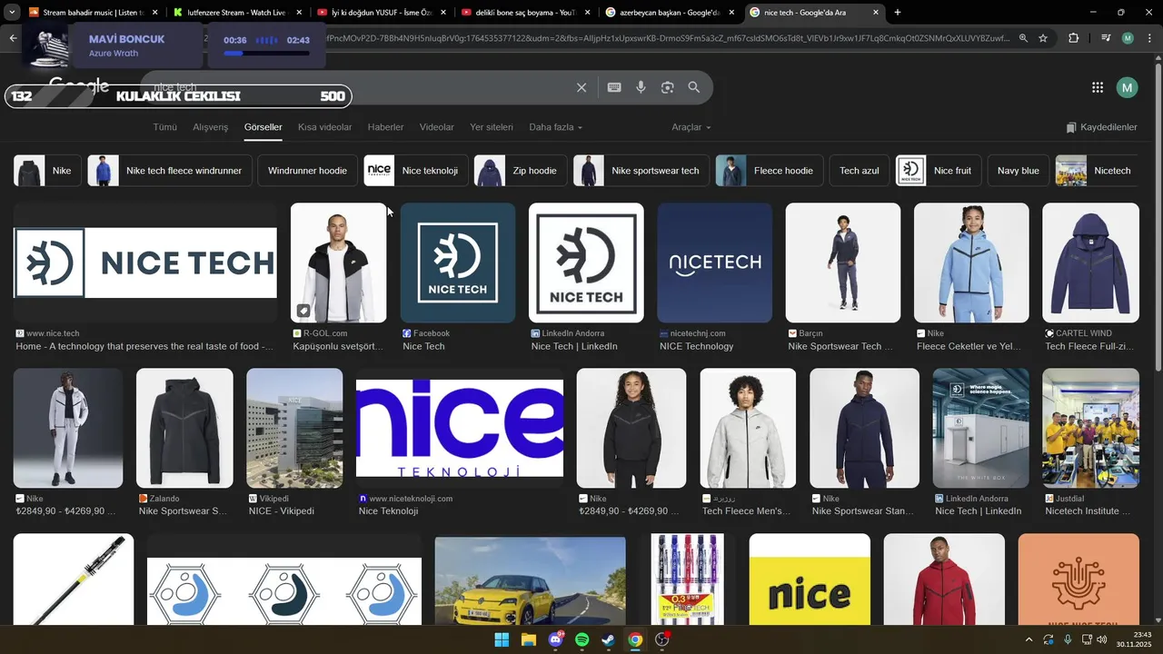The image size is (1163, 654).
Task: Open taskbar microphone indicator
Action: click(1068, 639)
